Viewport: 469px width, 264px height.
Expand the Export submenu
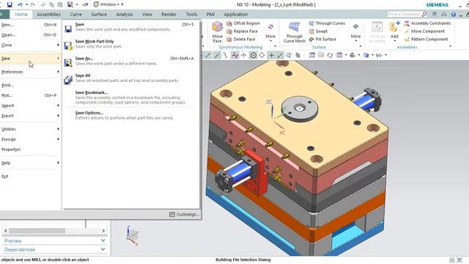(x=29, y=116)
